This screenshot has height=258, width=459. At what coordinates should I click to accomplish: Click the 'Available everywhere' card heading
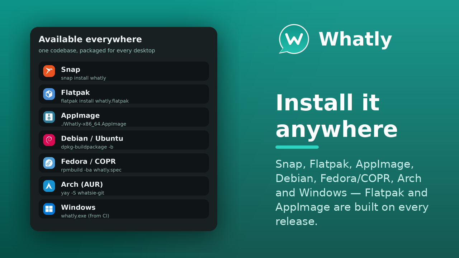coord(90,39)
